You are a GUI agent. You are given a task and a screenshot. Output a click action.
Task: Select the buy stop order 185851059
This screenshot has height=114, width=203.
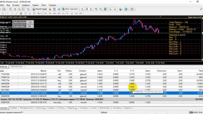click(101, 102)
